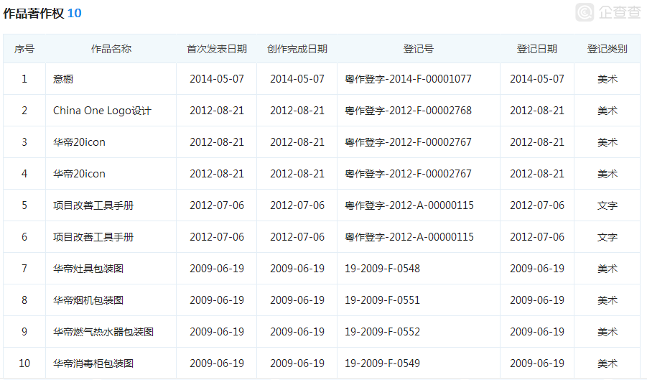Select 项目改善工具手册 in the row numbered 6
Screen dimensions: 647x380
click(x=93, y=237)
